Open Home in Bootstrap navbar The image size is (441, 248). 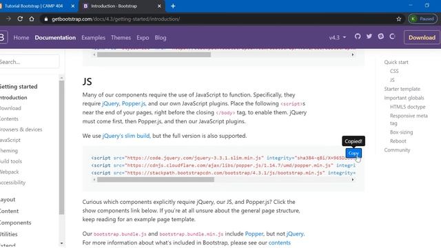pyautogui.click(x=21, y=37)
